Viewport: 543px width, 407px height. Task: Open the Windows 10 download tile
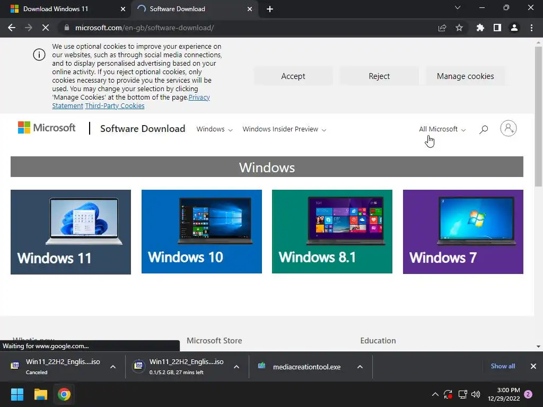click(x=202, y=232)
